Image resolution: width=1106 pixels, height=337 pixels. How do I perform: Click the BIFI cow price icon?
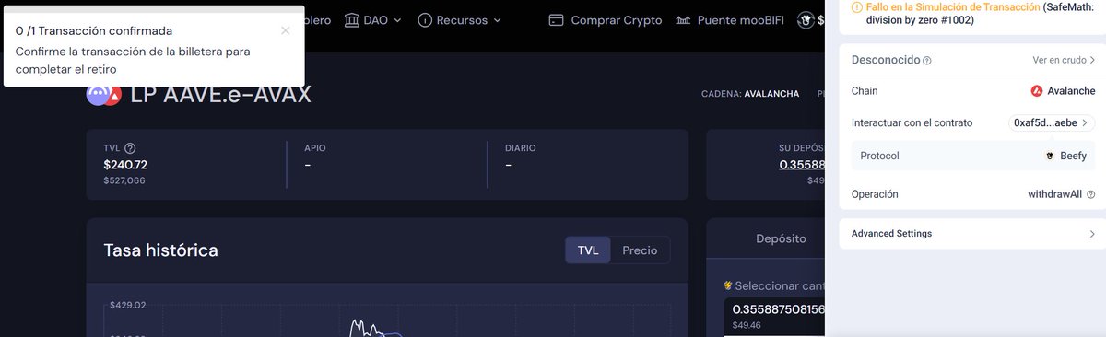click(x=806, y=20)
